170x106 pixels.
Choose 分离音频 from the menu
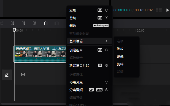[90, 90]
